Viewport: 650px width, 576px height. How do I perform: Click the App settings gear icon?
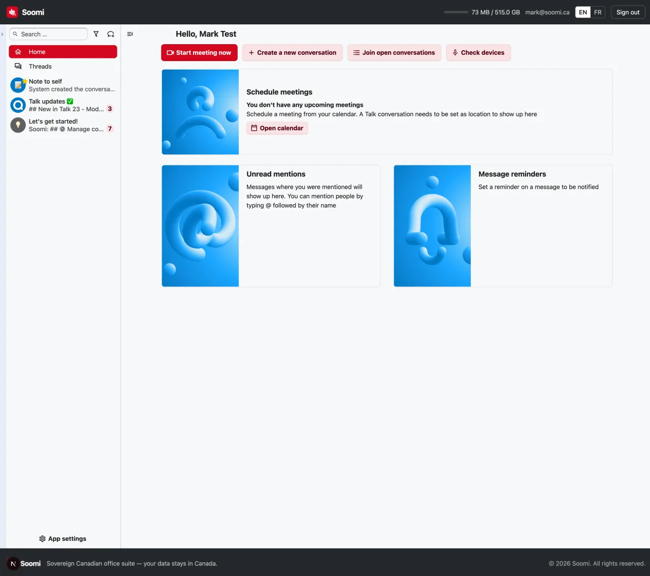(x=42, y=539)
